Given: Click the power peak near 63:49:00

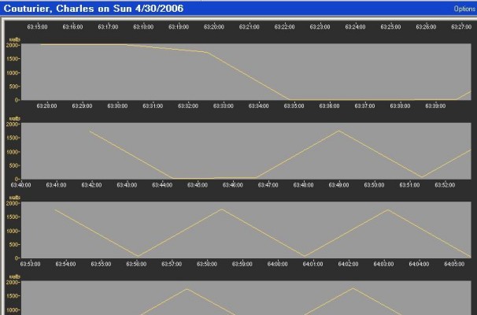Looking at the screenshot, I should (339, 131).
